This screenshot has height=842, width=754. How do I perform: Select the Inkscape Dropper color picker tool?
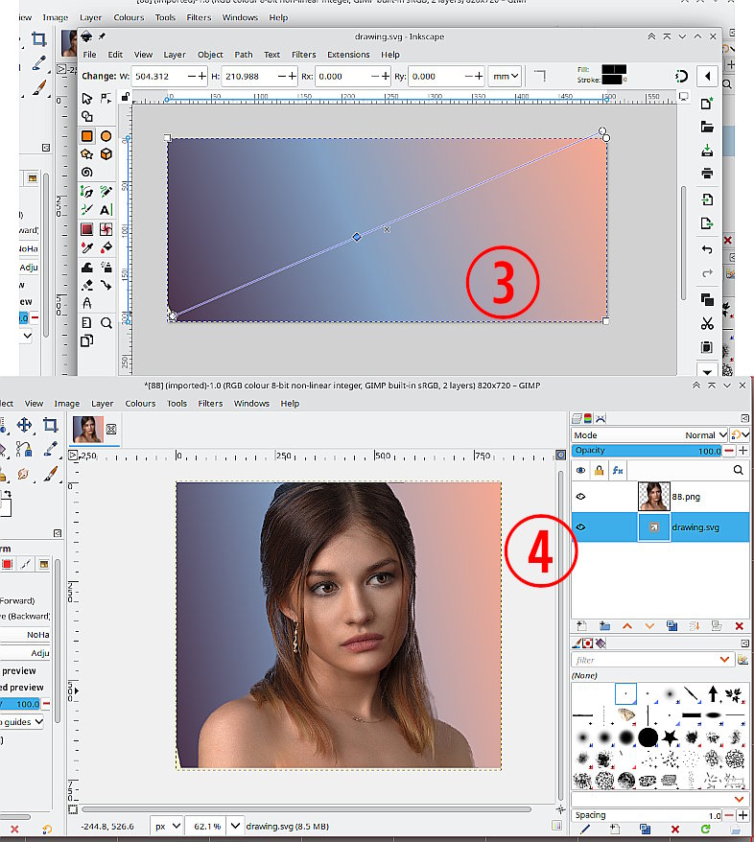coord(87,247)
